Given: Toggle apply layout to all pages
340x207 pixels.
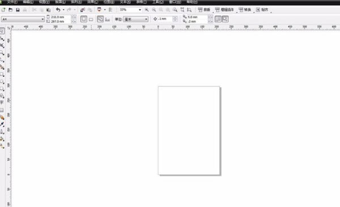Looking at the screenshot, I should pyautogui.click(x=100, y=19).
